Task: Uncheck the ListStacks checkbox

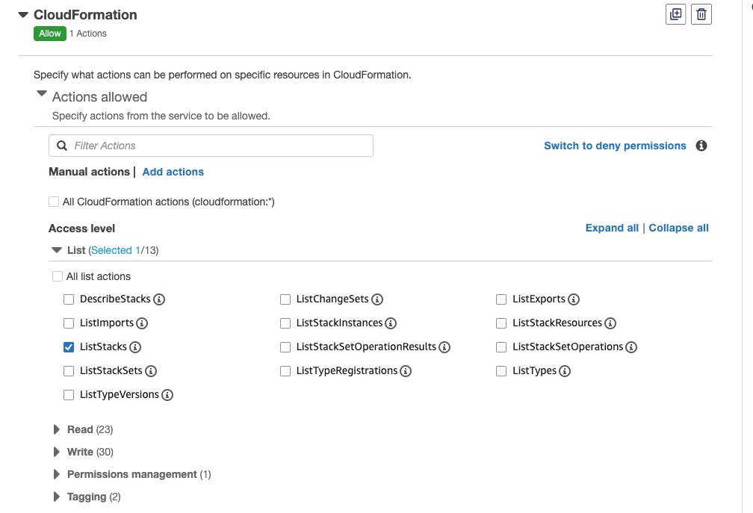Action: coord(69,347)
